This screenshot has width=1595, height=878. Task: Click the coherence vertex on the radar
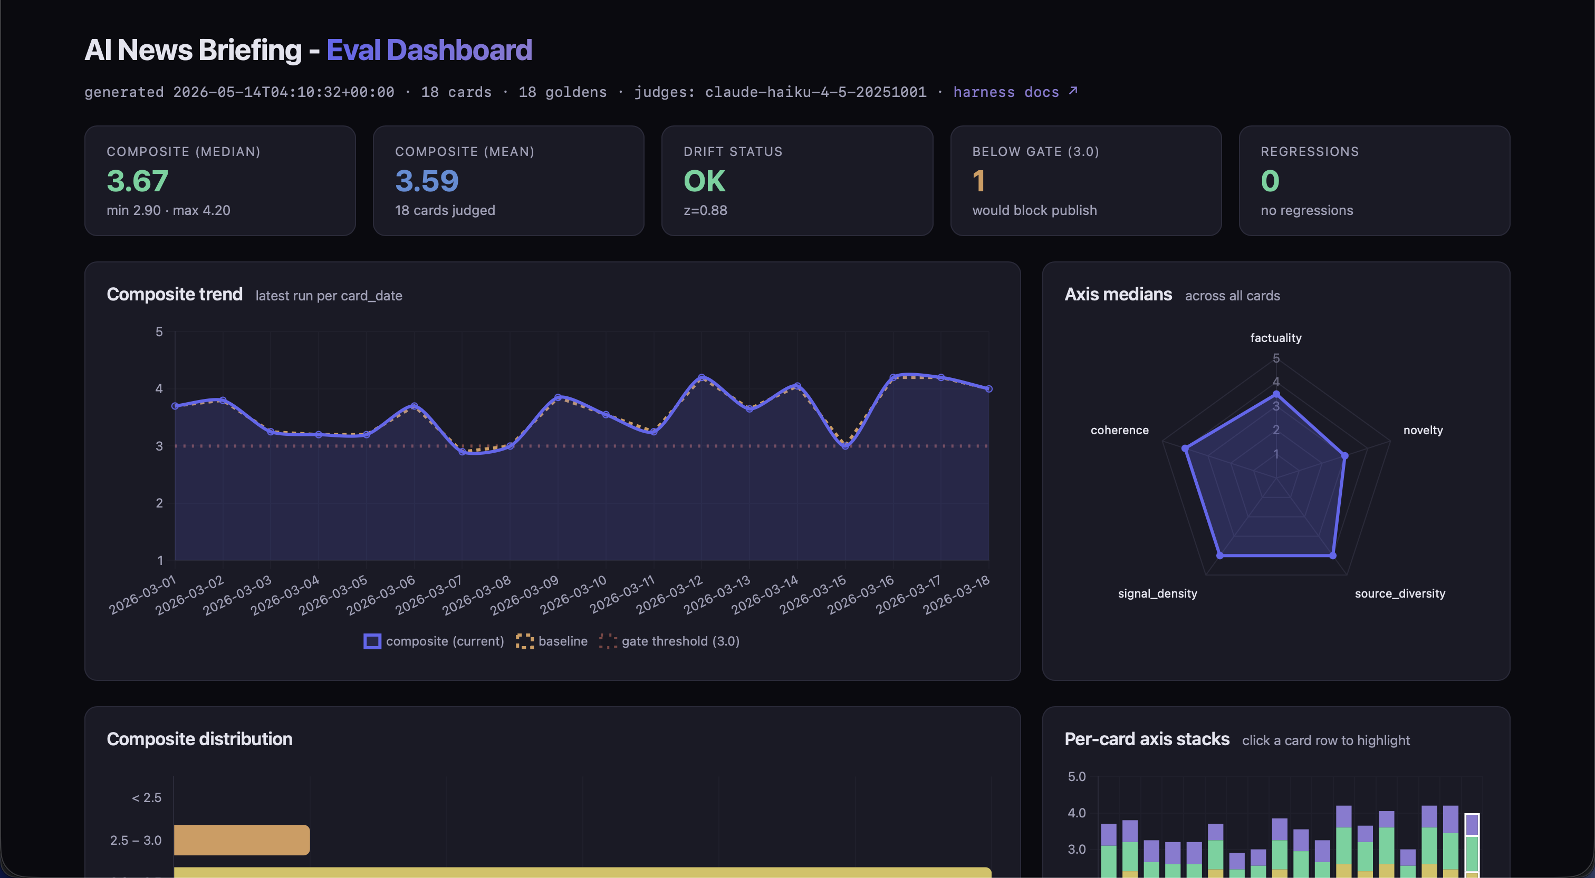(x=1185, y=448)
